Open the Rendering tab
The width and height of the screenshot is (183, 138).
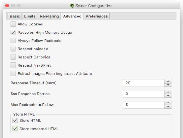tap(49, 16)
